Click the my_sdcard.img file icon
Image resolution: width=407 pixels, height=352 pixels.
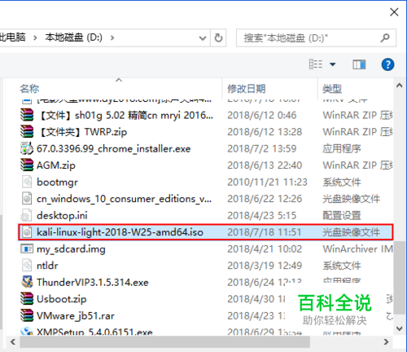27,249
